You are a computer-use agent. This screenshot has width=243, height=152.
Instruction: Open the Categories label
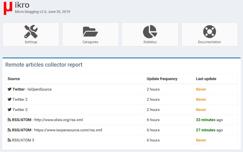point(90,42)
